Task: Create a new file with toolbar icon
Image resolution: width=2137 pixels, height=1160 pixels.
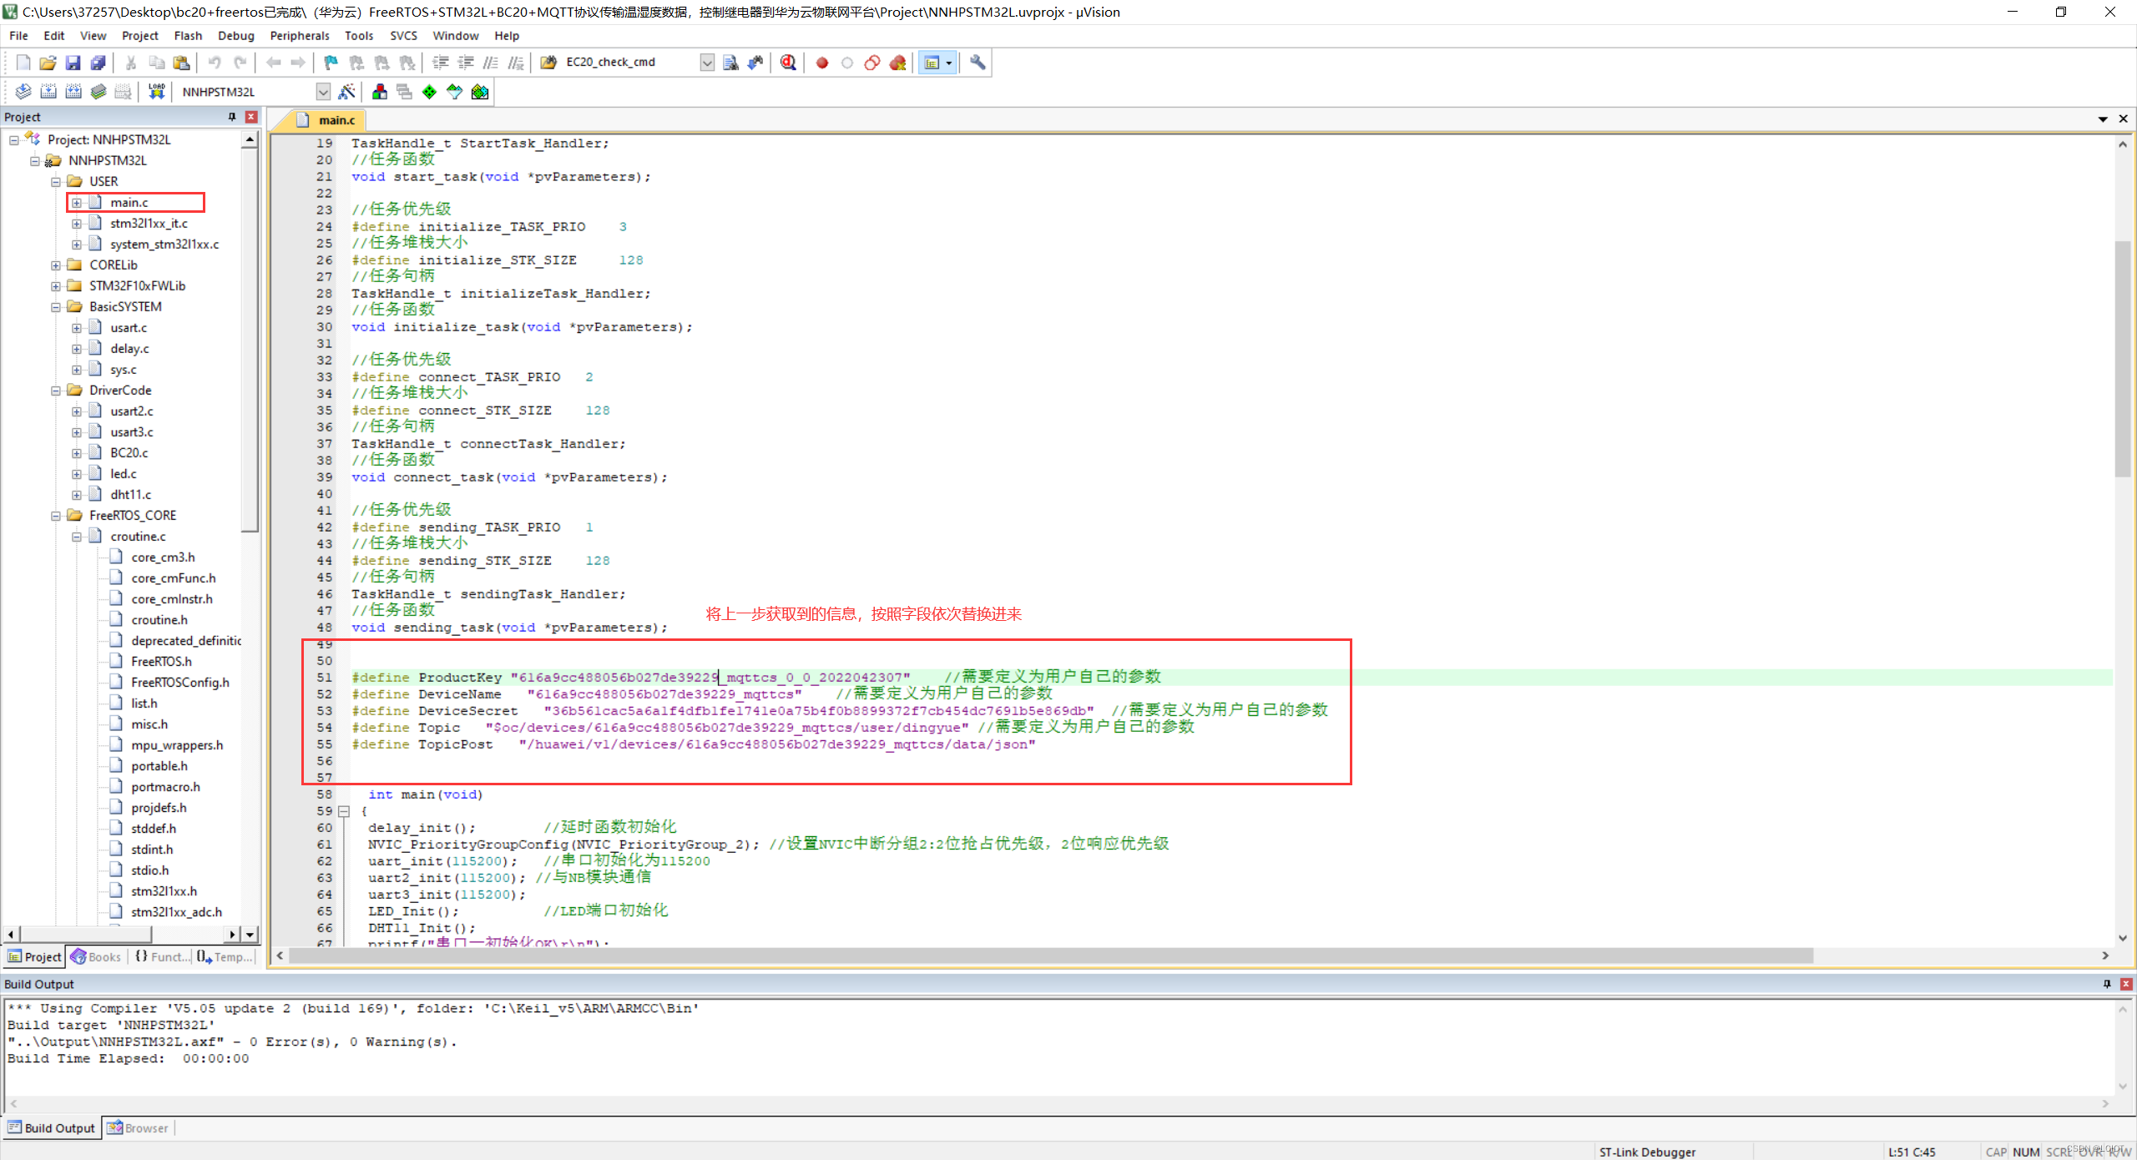Action: click(x=23, y=63)
